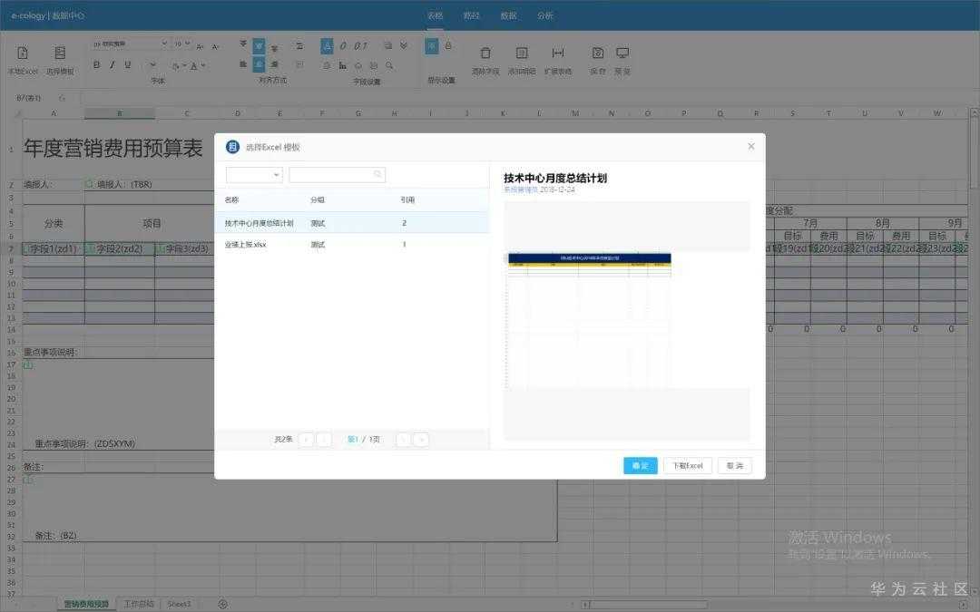
Task: Switch to the 数据 top tab
Action: pyautogui.click(x=508, y=15)
